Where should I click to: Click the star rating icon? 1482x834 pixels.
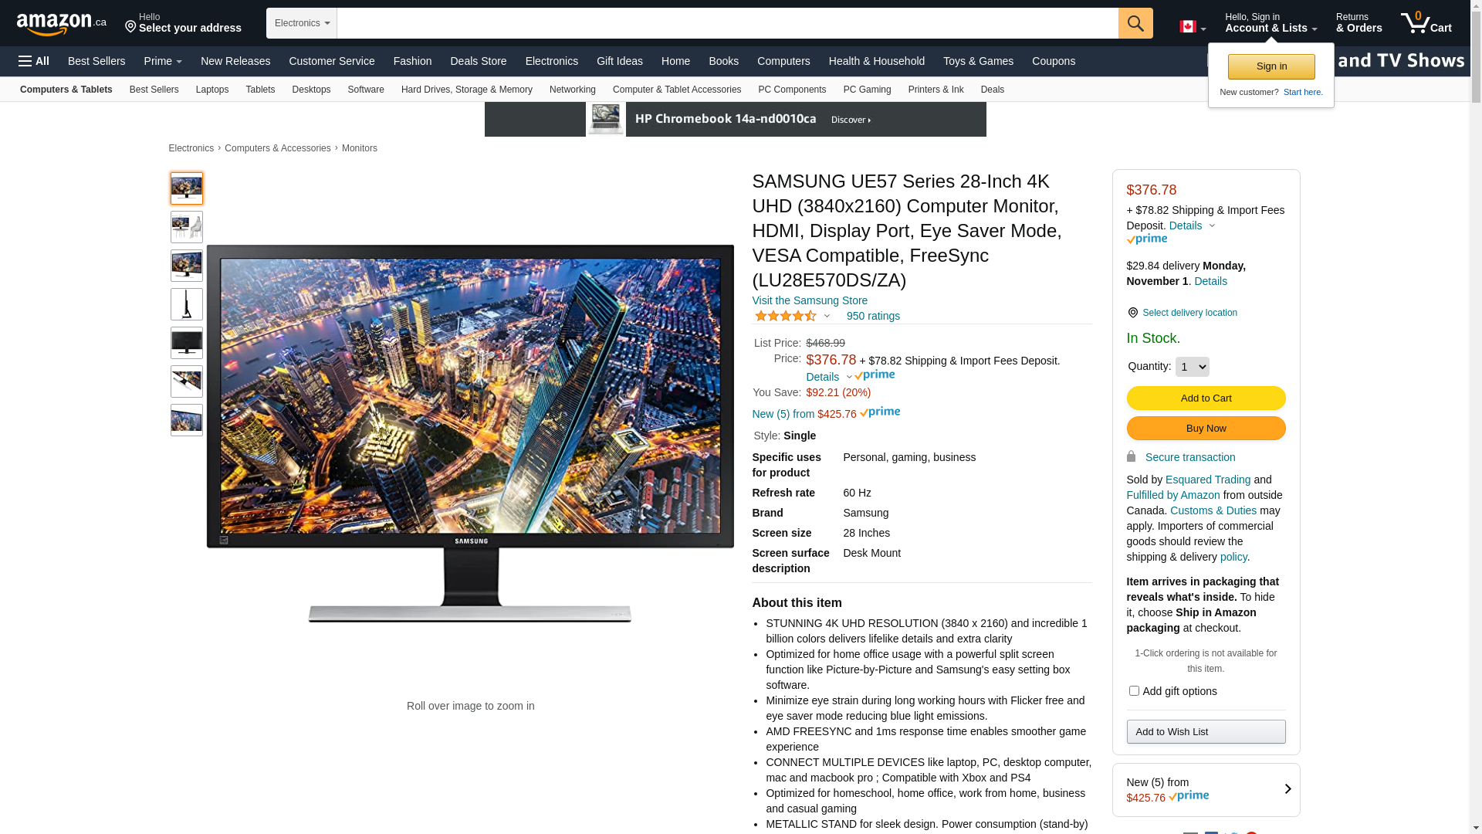786,316
